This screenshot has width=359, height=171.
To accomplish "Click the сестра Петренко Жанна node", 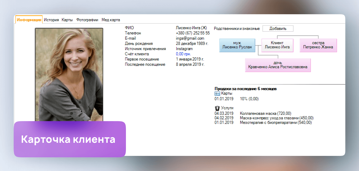I will click(318, 45).
